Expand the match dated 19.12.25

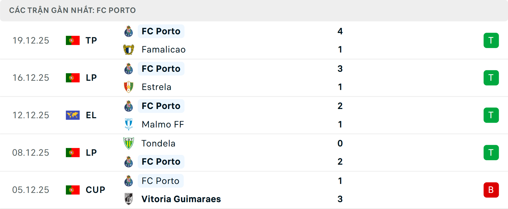31,40
